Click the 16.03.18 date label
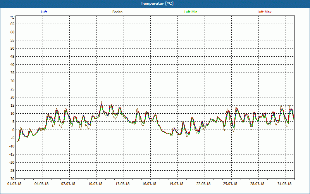This screenshot has width=310, height=194. tap(149, 184)
